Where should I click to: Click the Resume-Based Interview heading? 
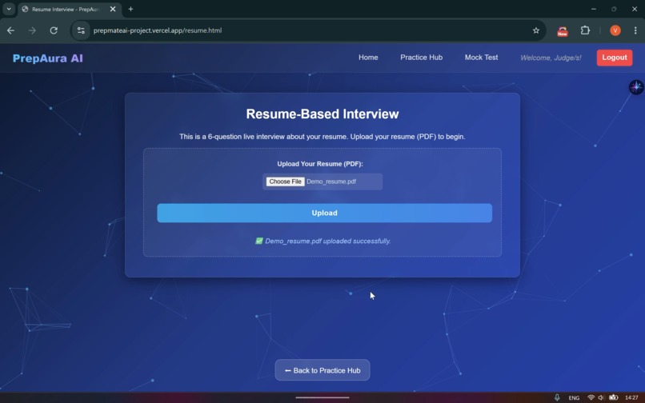click(322, 114)
